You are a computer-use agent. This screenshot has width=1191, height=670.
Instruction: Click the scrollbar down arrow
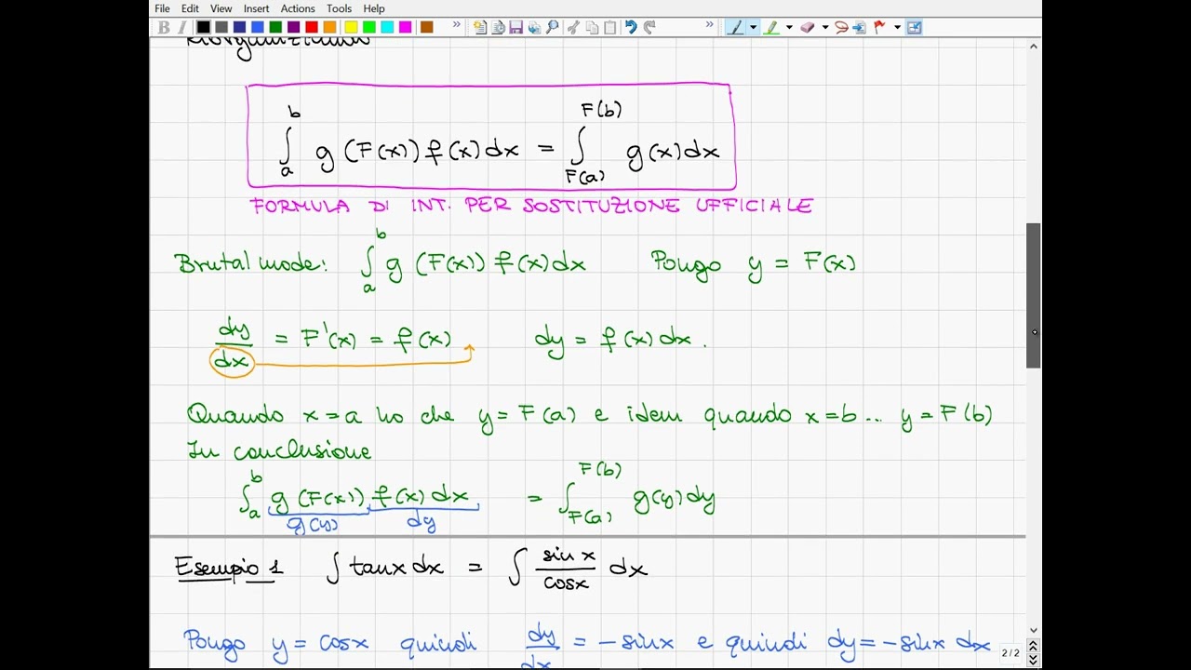point(1034,630)
